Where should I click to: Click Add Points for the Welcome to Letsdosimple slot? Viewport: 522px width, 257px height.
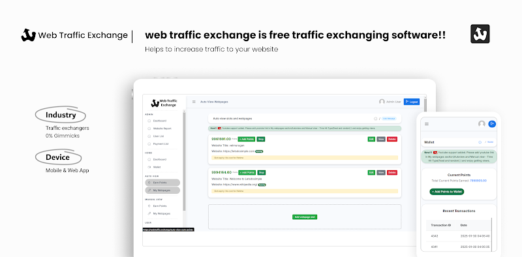[247, 172]
